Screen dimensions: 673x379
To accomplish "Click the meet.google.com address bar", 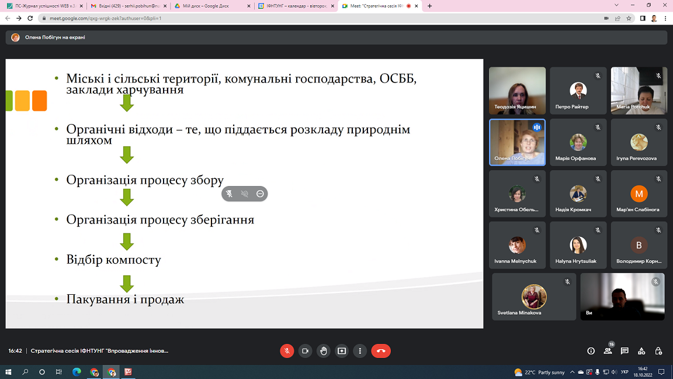I will click(292, 18).
